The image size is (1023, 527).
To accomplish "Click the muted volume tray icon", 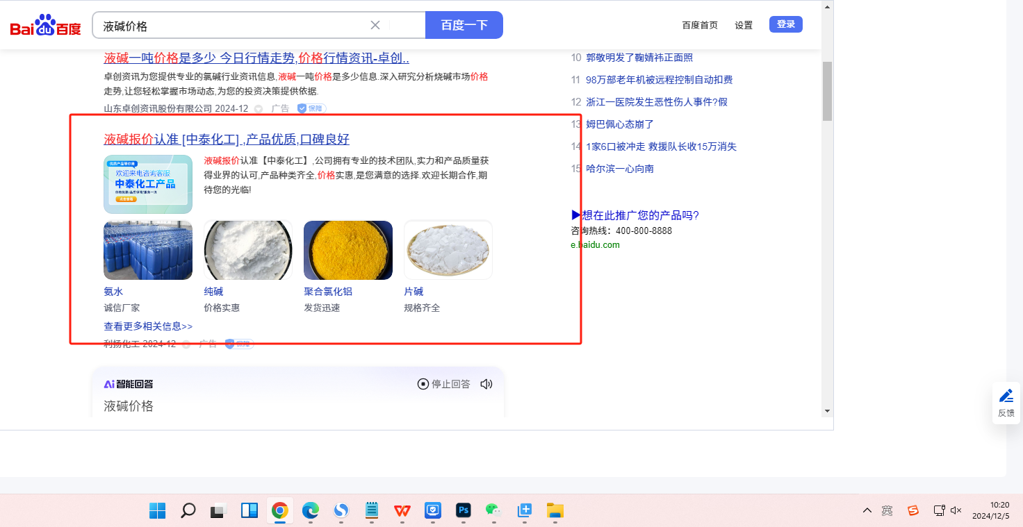I will 956,510.
